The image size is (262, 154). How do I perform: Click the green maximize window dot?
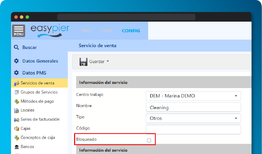coord(27,17)
